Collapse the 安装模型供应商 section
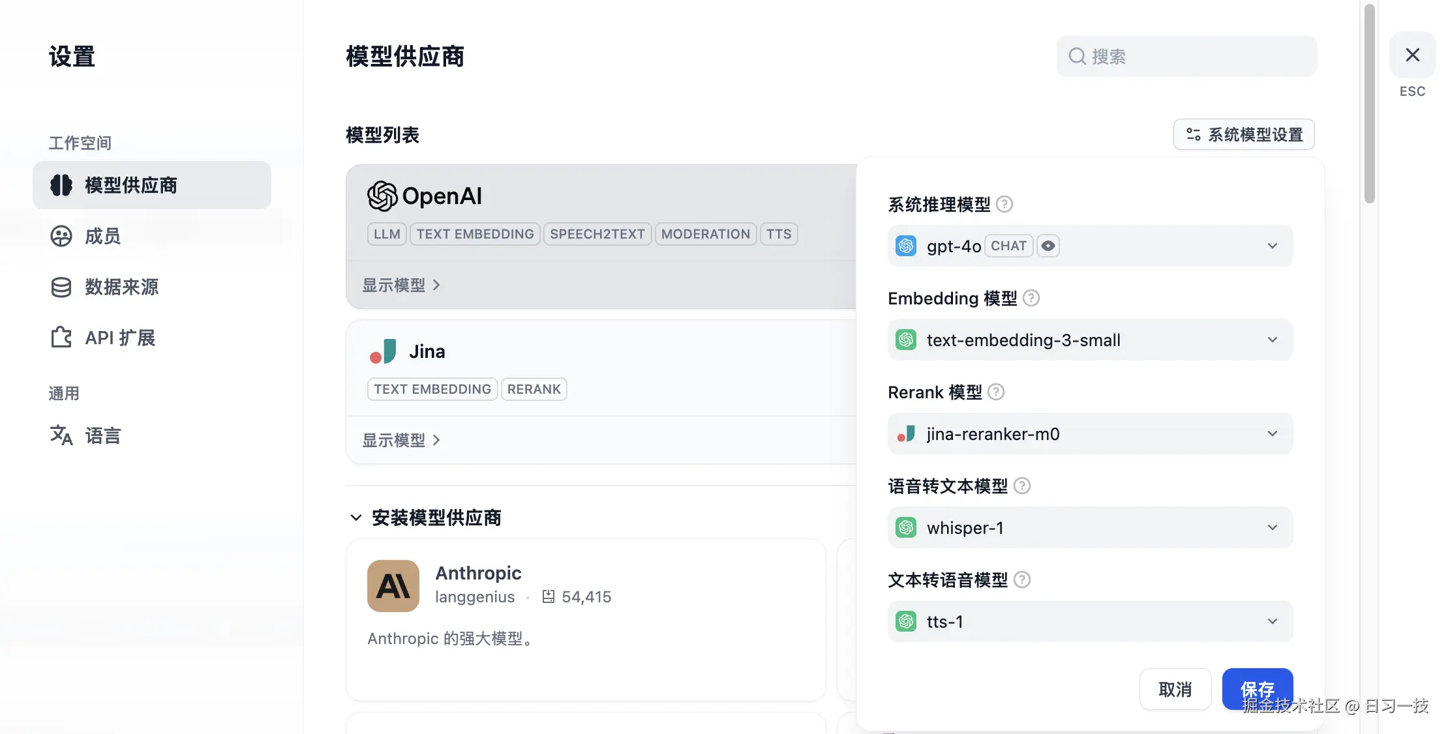 (x=356, y=518)
